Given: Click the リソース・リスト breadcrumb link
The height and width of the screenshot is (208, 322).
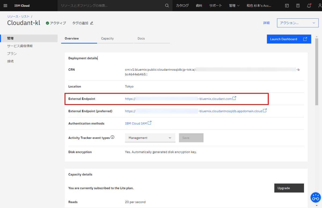Looking at the screenshot, I should 18,16.
